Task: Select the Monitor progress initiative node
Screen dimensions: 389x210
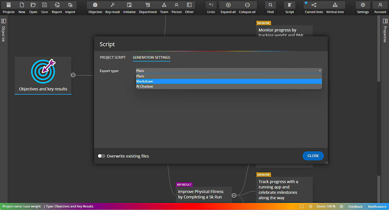Action: [284, 31]
